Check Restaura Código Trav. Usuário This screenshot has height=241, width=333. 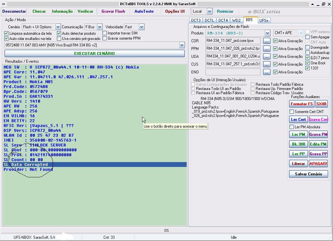pos(252,93)
